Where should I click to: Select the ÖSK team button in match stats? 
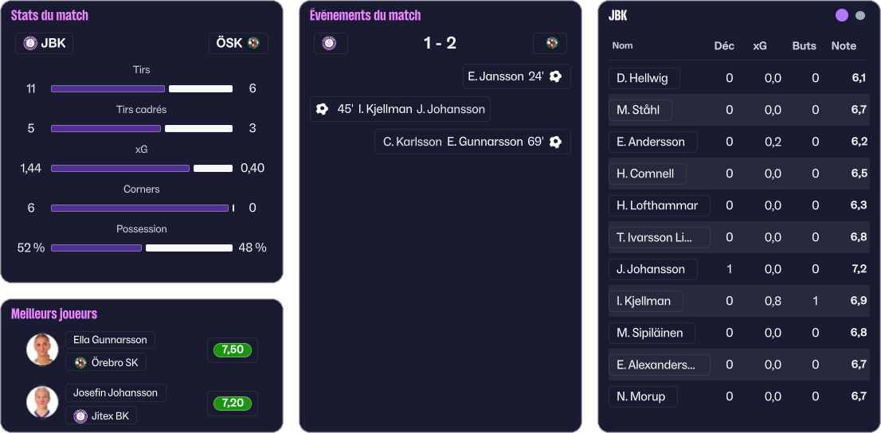[238, 43]
